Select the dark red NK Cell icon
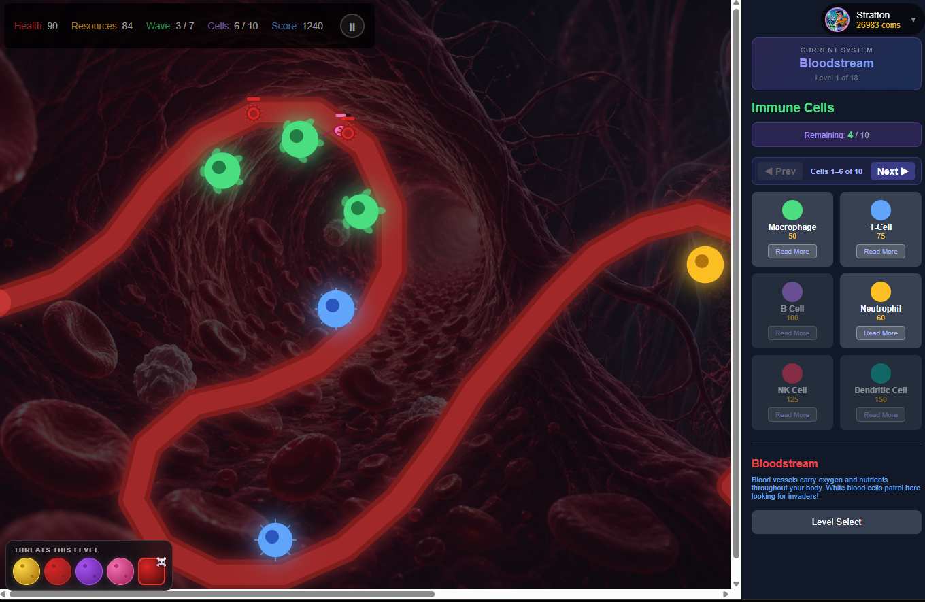The width and height of the screenshot is (925, 602). (x=792, y=373)
